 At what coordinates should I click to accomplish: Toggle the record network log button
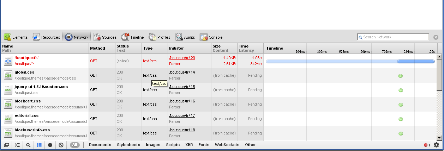pyautogui.click(x=50, y=145)
